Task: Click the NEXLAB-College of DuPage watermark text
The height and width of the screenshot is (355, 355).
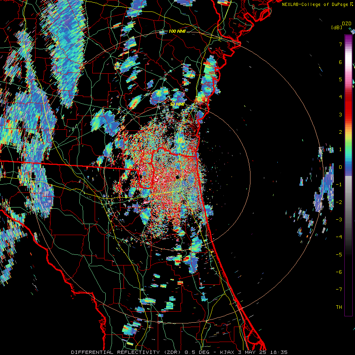Action: [x=315, y=4]
